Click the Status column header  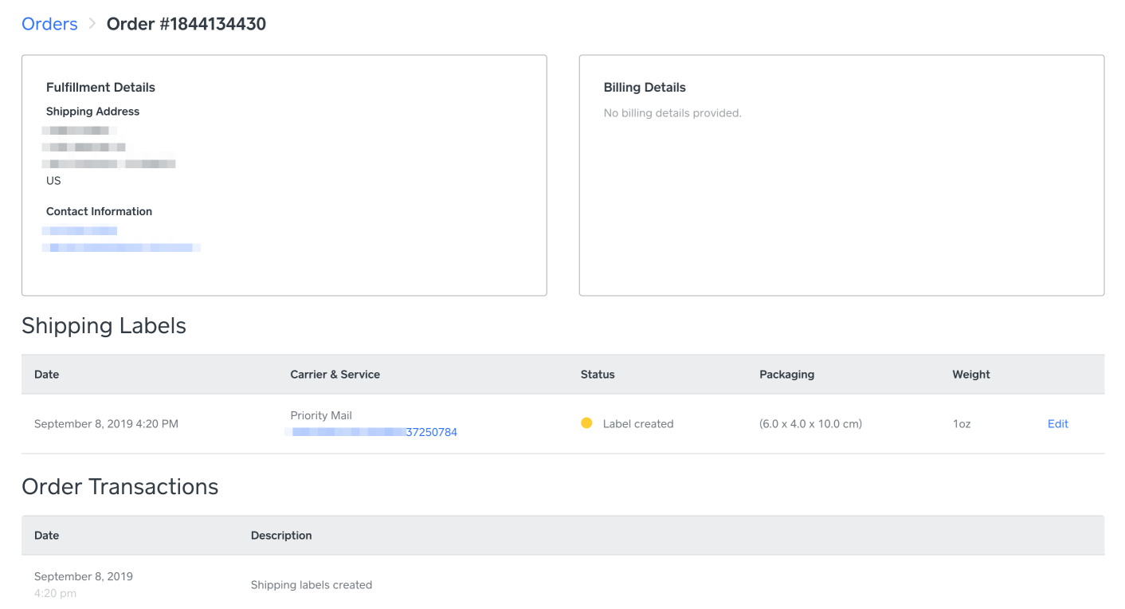[x=598, y=374]
